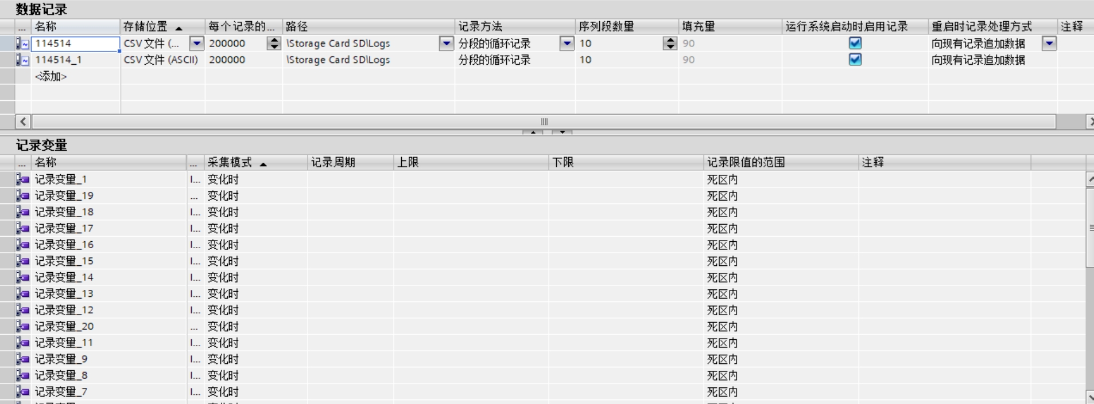The width and height of the screenshot is (1094, 404).
Task: Expand the path dropdown for Storage Card SD\Logs
Action: 446,43
